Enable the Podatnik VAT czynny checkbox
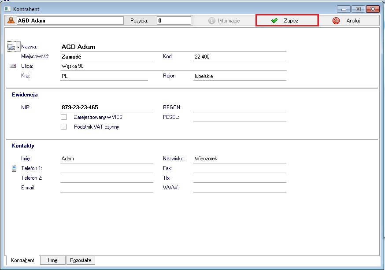The width and height of the screenshot is (385, 270). [x=63, y=127]
